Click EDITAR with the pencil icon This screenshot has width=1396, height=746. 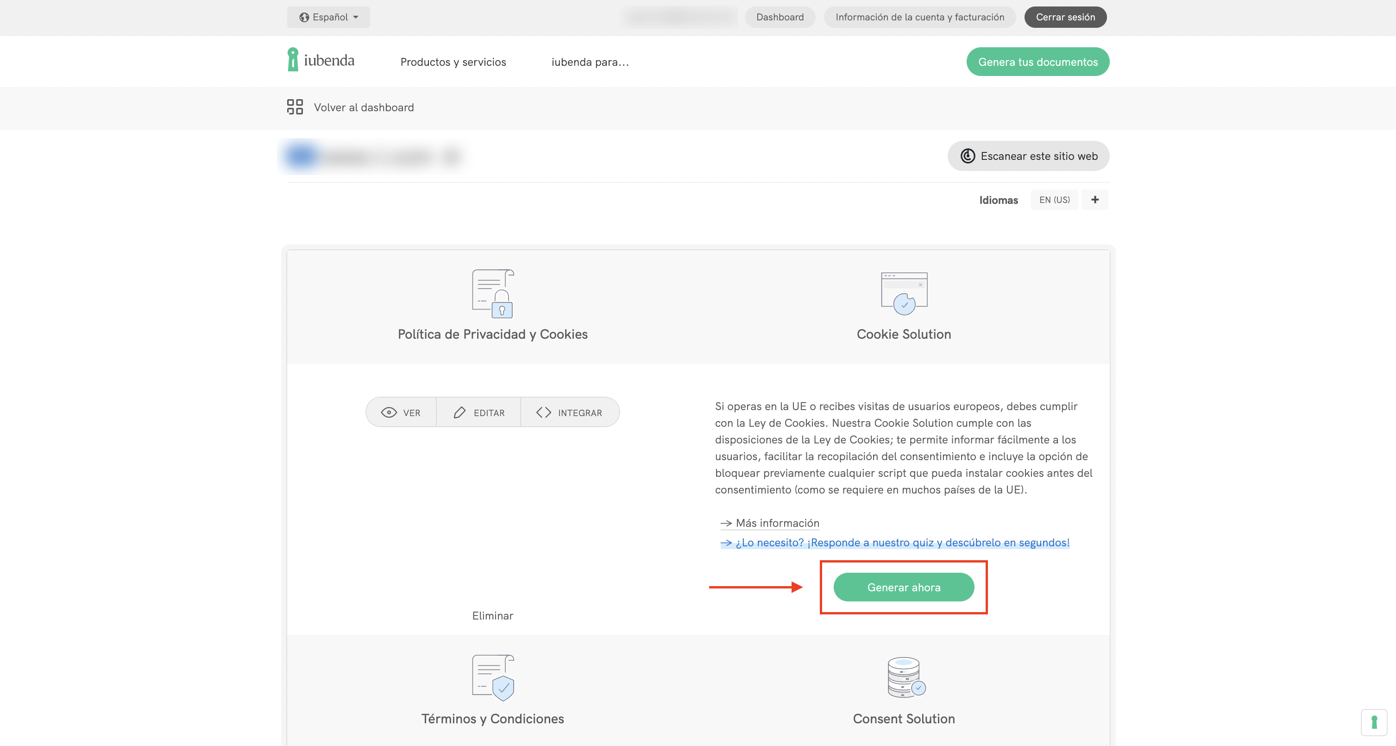click(x=478, y=412)
